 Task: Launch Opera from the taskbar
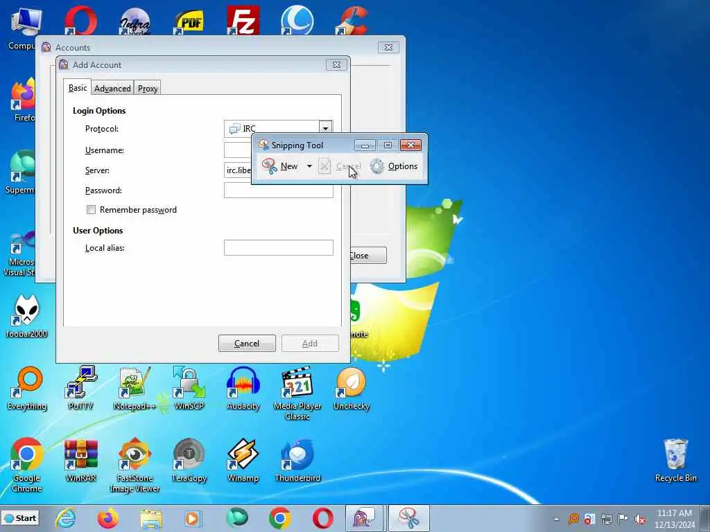click(x=322, y=518)
